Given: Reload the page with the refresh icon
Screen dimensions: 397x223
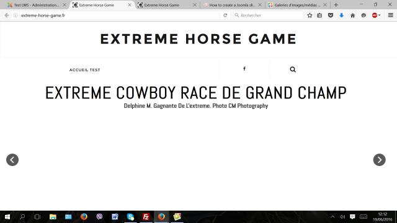Looking at the screenshot, I should [x=225, y=15].
